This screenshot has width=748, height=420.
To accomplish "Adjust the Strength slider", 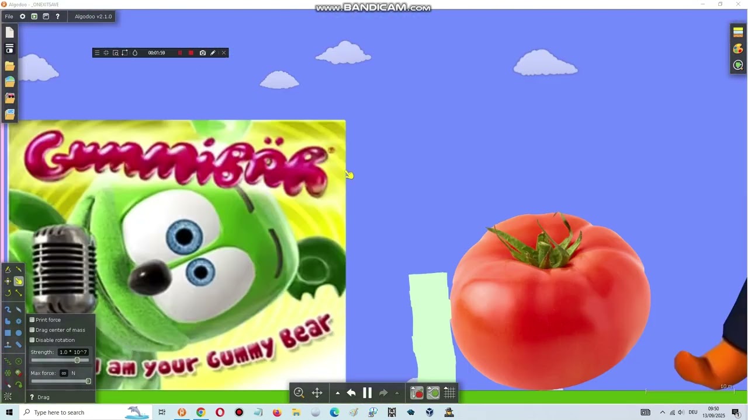I will (x=61, y=360).
